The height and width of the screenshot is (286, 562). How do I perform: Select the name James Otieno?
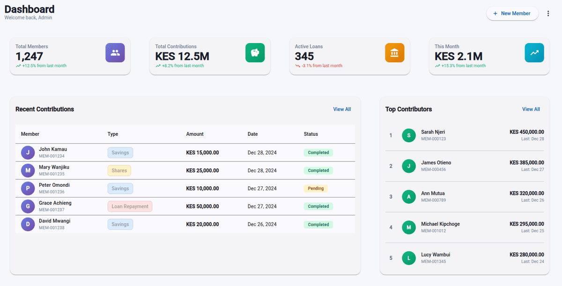click(x=436, y=163)
